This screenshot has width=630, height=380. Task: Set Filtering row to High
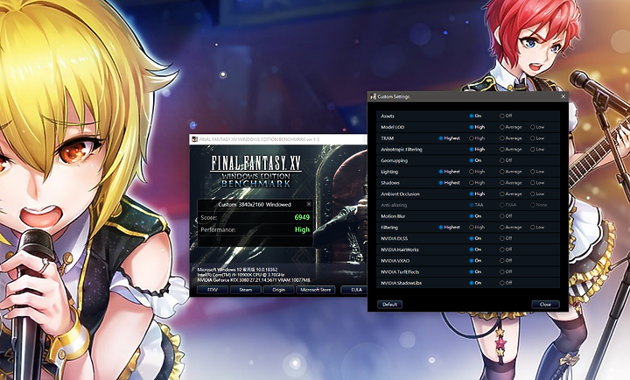(x=478, y=227)
